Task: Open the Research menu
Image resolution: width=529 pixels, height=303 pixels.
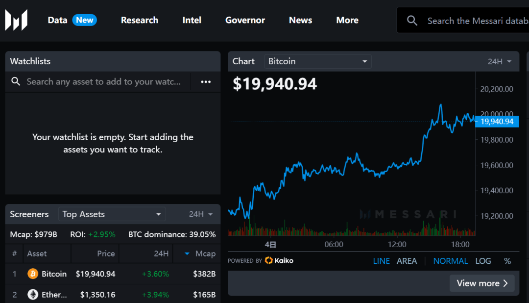Action: (x=139, y=20)
